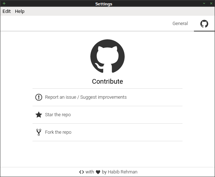Click the Contribute heading
This screenshot has width=215, height=177.
[107, 82]
